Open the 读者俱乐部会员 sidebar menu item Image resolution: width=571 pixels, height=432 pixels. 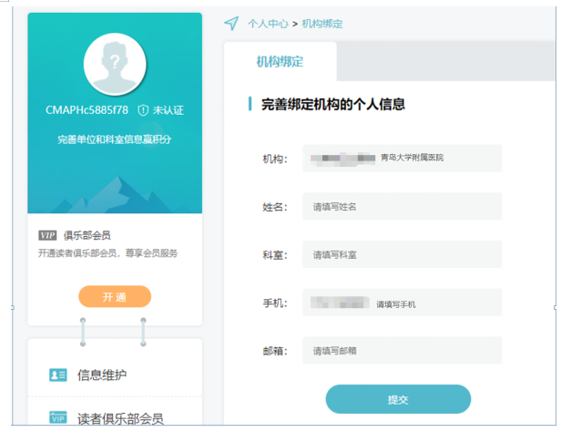pyautogui.click(x=120, y=418)
